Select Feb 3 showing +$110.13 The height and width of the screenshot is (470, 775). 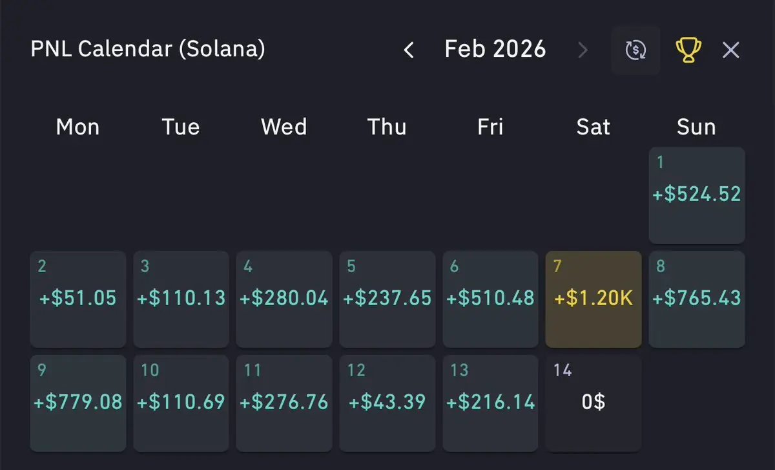181,299
